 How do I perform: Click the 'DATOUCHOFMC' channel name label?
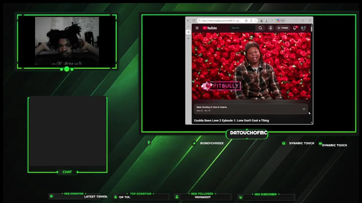(x=248, y=133)
